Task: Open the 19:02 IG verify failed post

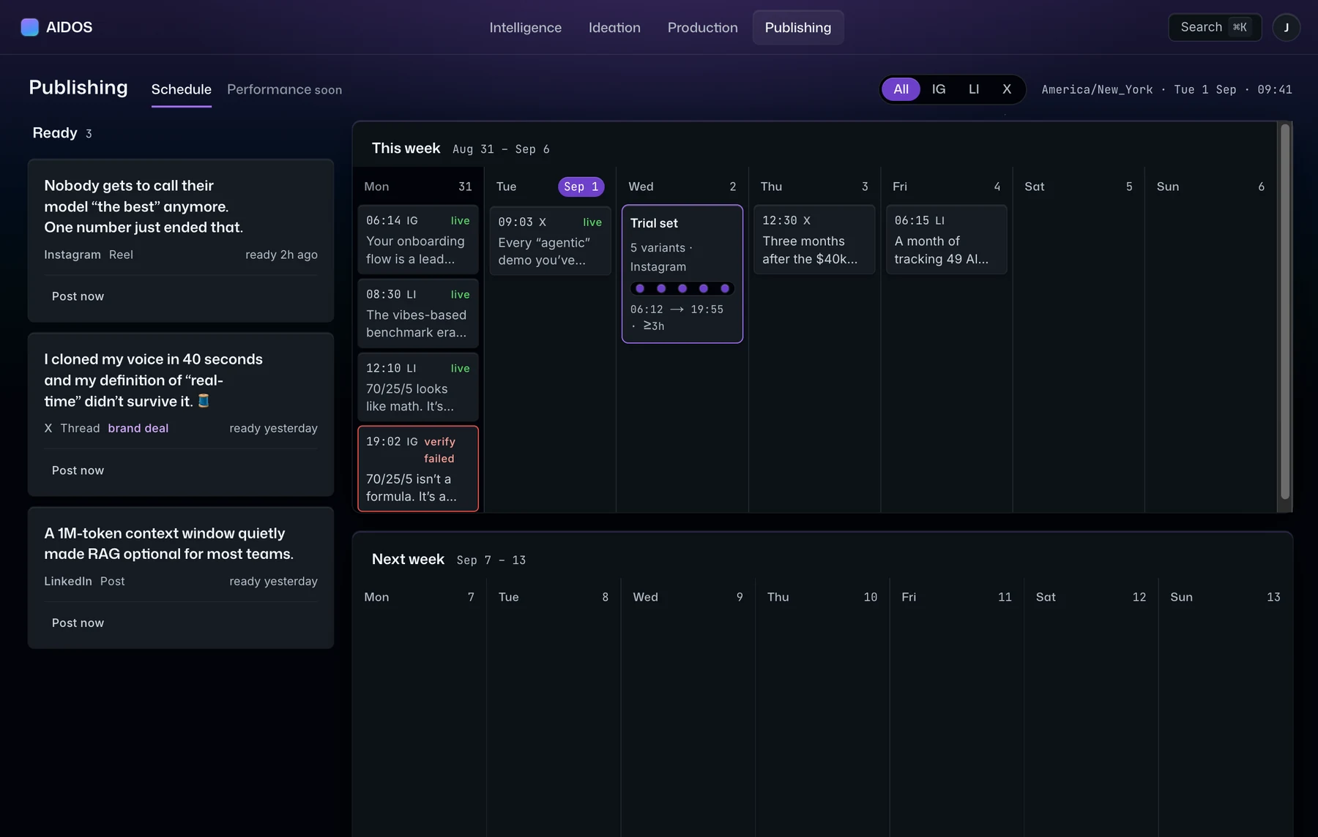Action: tap(417, 468)
